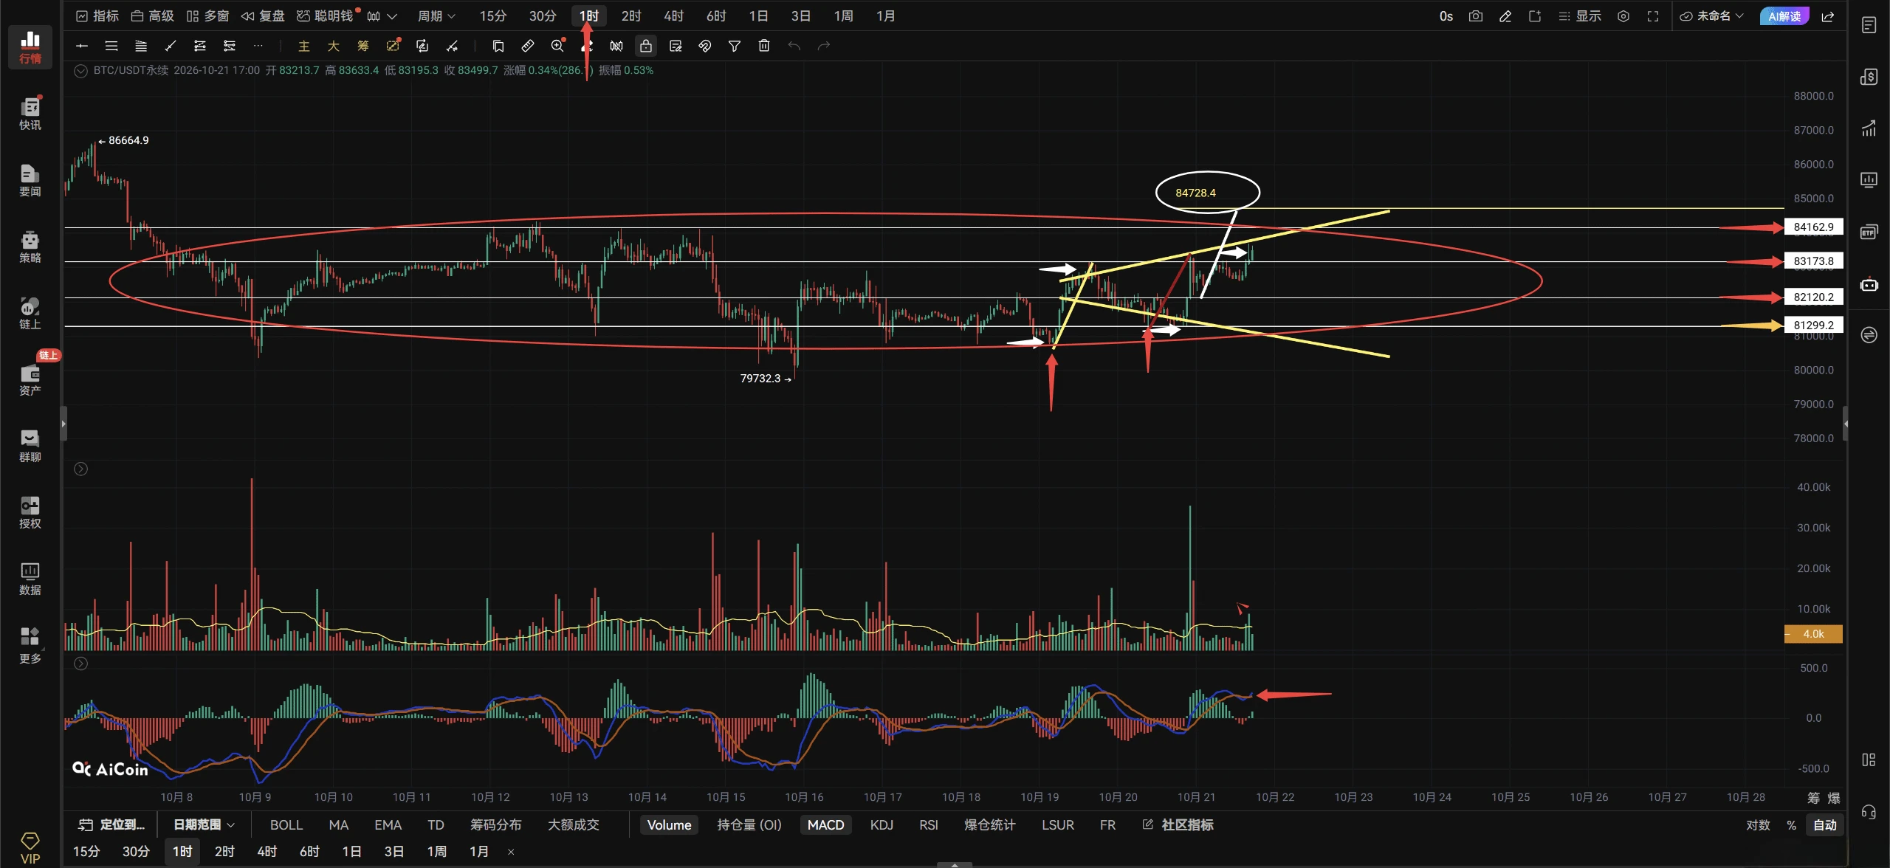Select the trend line drawing tool

coord(171,46)
